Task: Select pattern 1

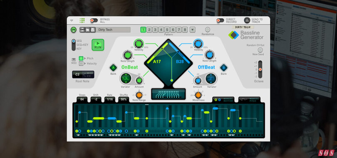Action: click(143, 30)
